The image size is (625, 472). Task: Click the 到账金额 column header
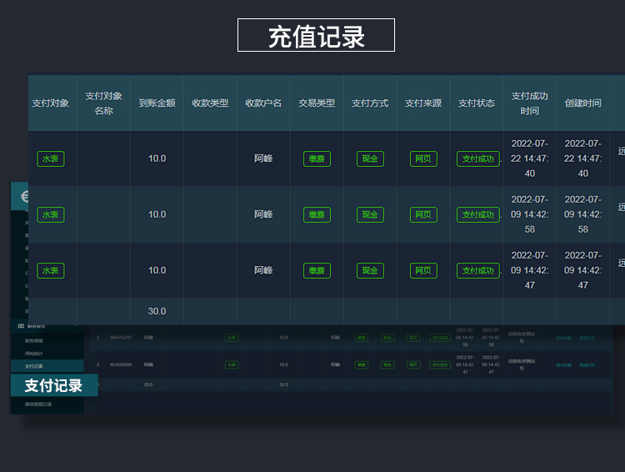(x=157, y=103)
